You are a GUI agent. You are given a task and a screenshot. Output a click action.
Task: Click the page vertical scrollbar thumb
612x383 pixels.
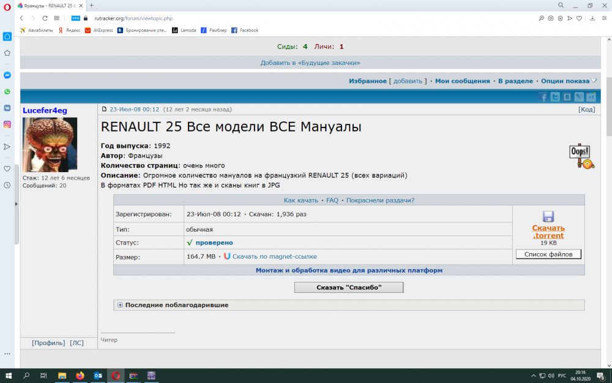pyautogui.click(x=608, y=107)
